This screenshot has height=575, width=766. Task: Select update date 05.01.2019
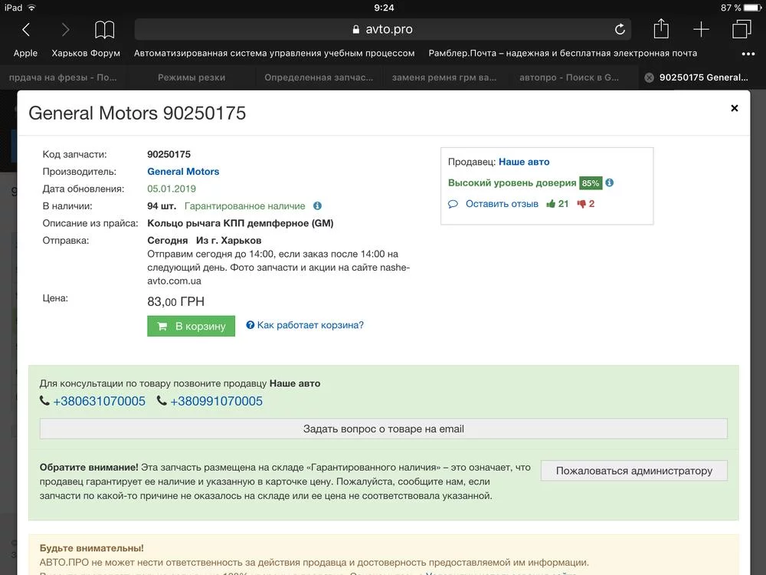pyautogui.click(x=172, y=189)
